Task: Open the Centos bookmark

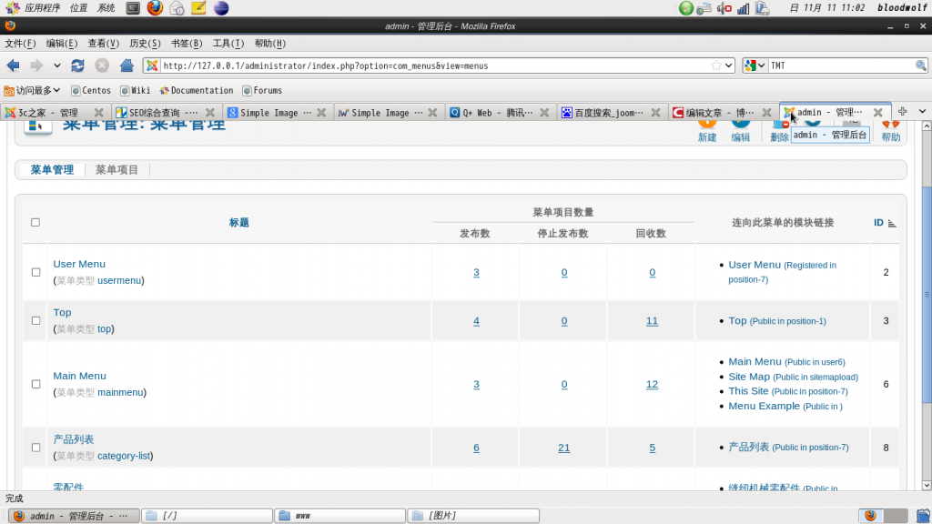Action: pos(91,90)
